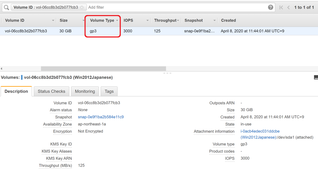Open the help question mark icon

271,7
